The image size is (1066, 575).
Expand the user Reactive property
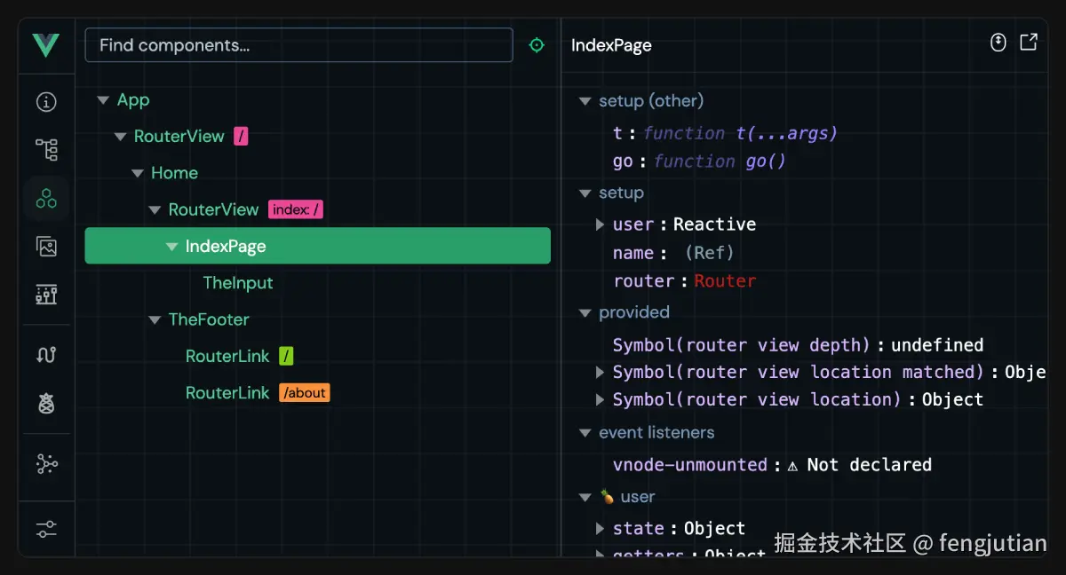[x=601, y=224]
